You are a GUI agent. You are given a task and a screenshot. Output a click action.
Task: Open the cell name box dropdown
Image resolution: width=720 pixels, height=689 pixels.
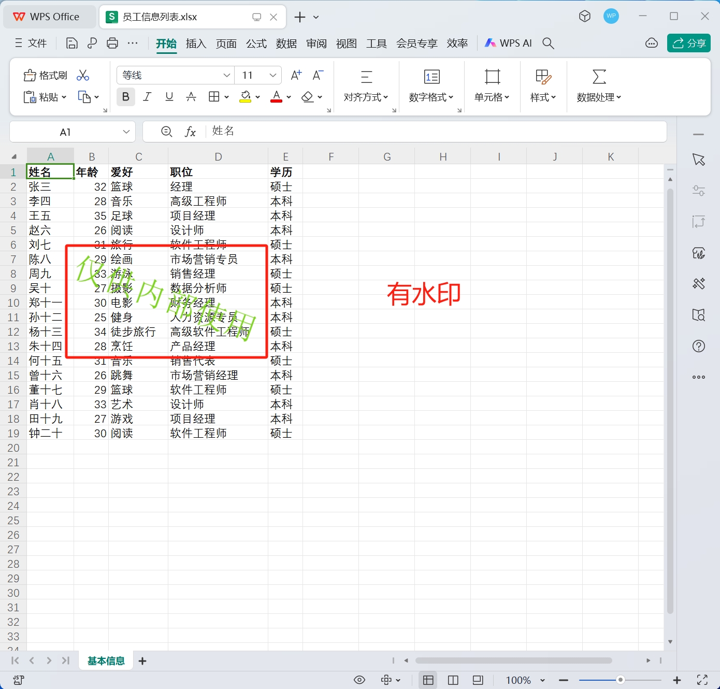click(x=126, y=132)
